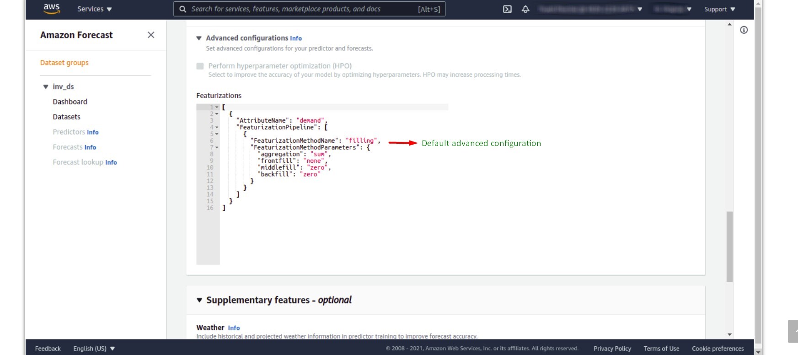Image resolution: width=798 pixels, height=355 pixels.
Task: Go to Dataset groups
Action: coord(64,63)
